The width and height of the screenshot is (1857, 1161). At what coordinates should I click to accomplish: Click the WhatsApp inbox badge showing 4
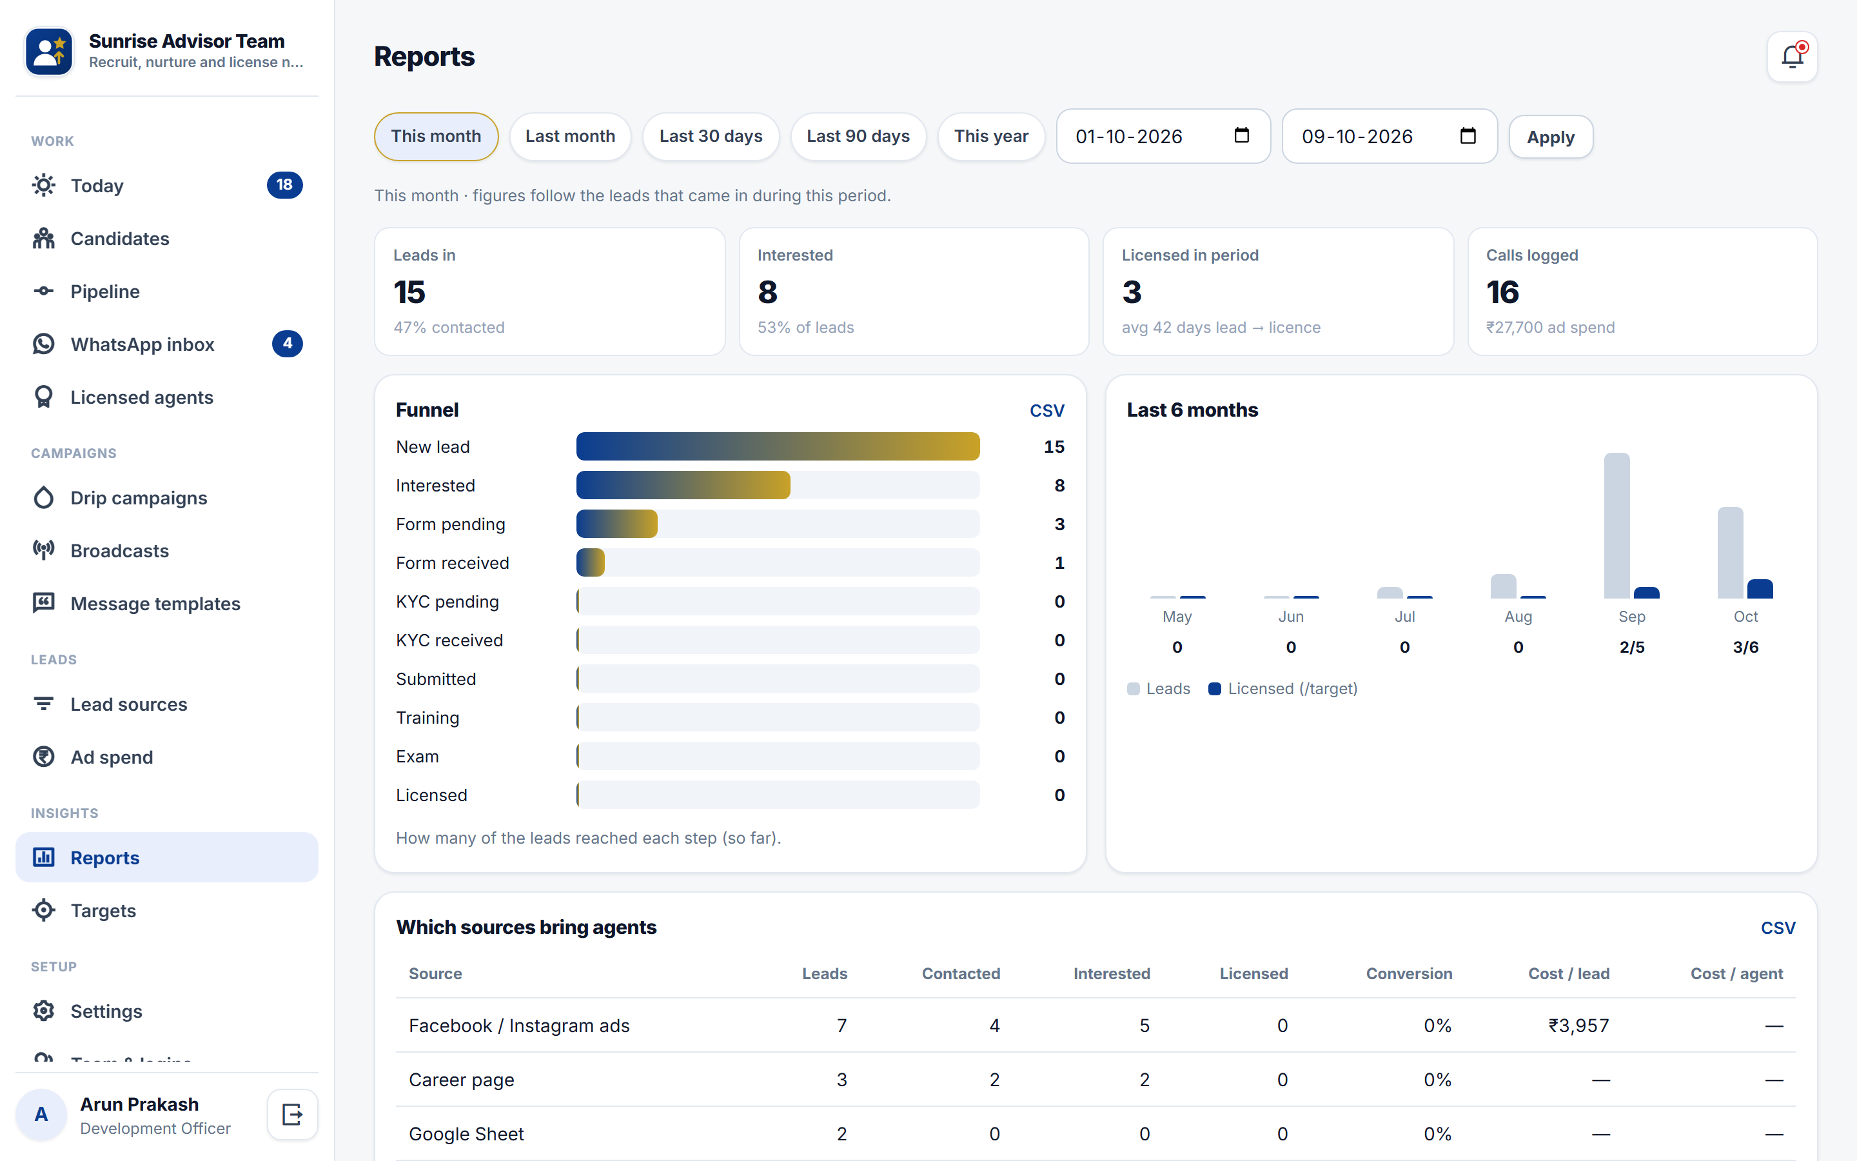(288, 344)
